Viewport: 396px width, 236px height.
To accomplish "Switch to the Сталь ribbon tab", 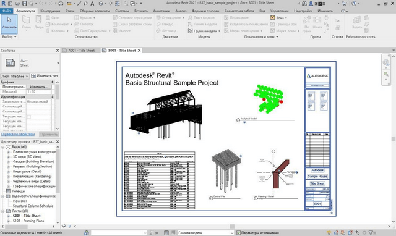I will (70, 11).
